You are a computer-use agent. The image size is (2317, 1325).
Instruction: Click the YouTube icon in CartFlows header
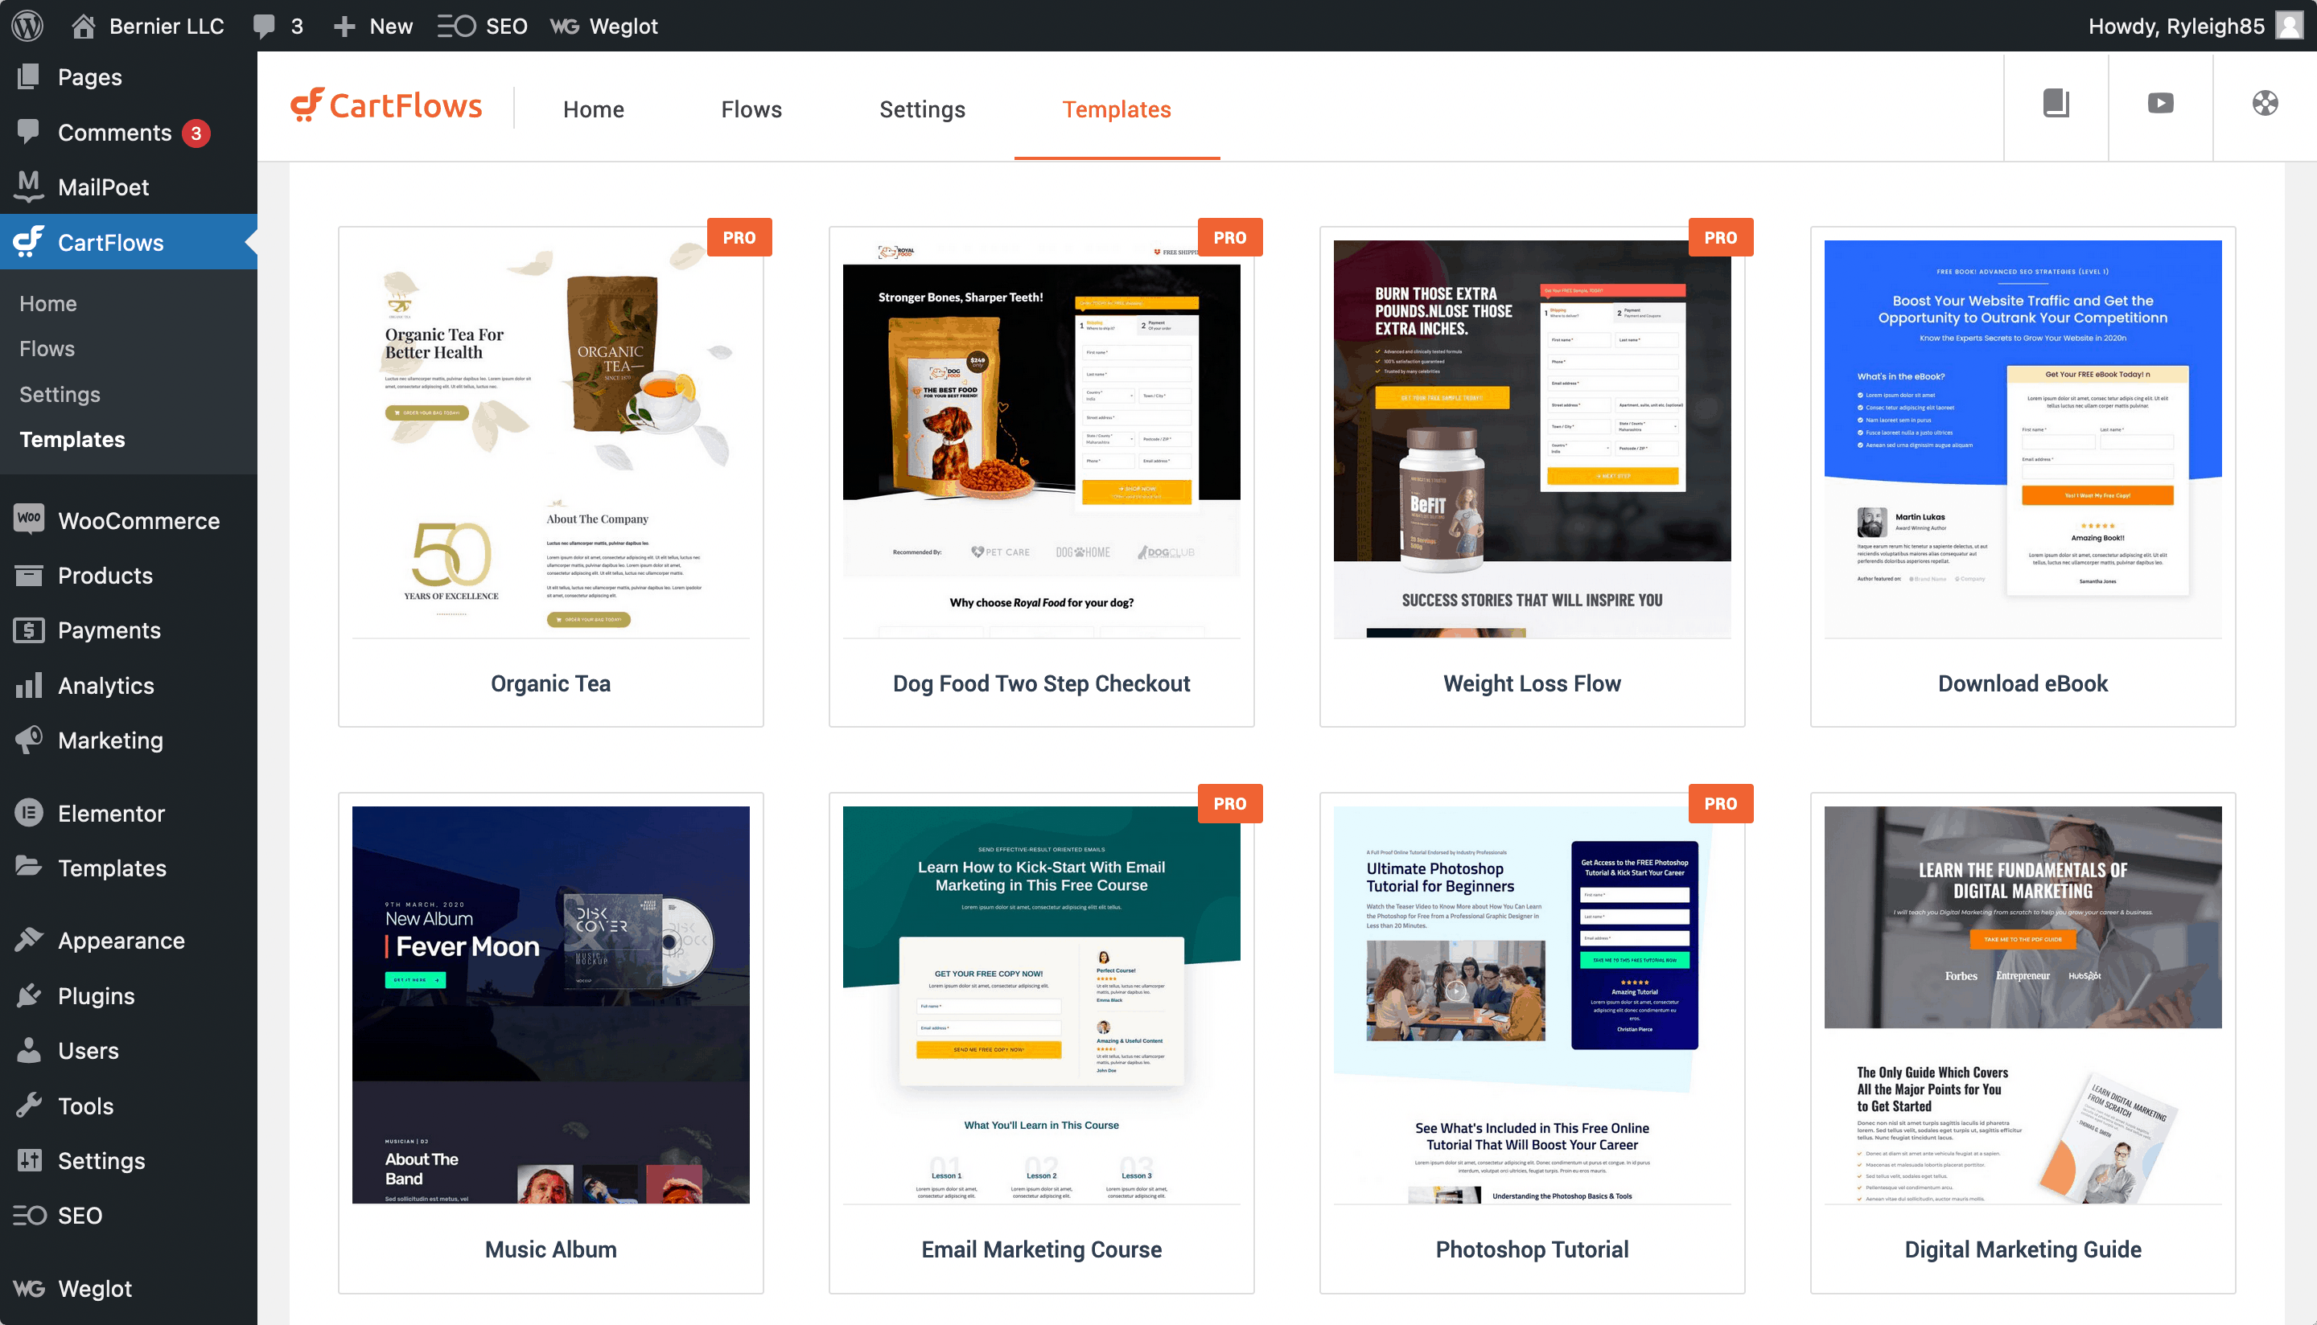[2158, 104]
